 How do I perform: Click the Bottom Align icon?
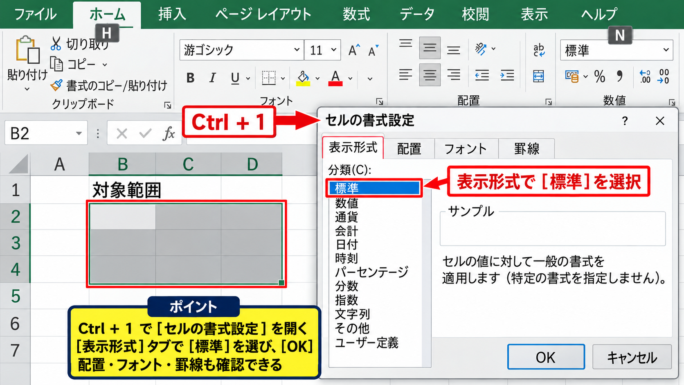coord(453,50)
